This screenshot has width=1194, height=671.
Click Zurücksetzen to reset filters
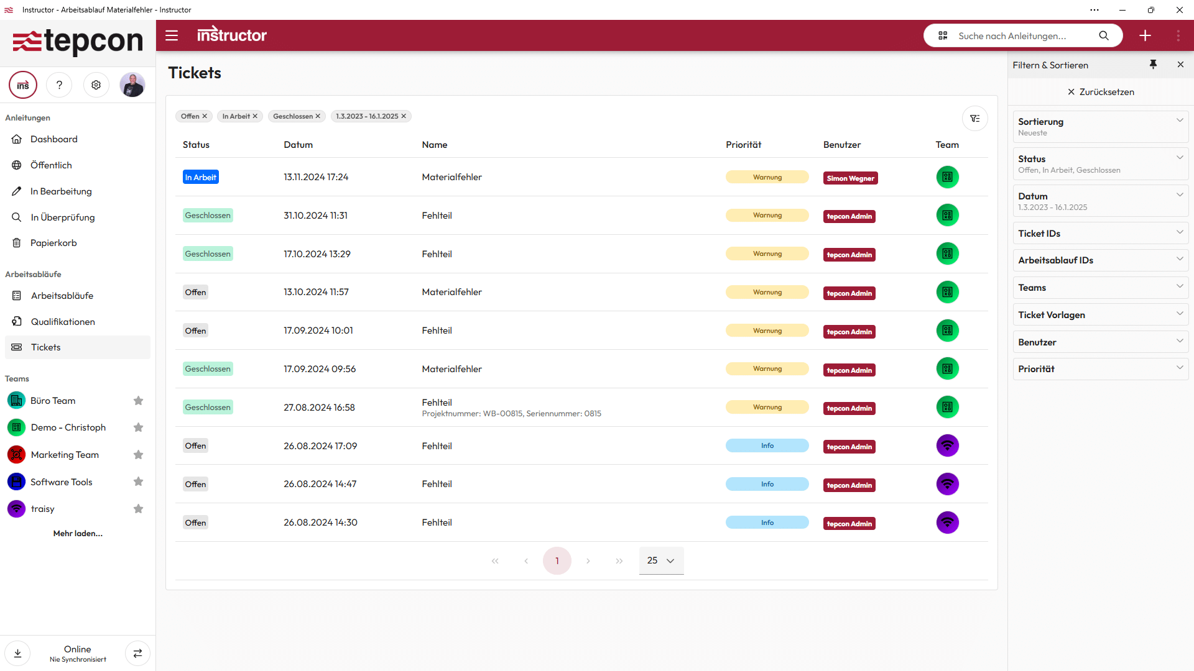pos(1100,92)
